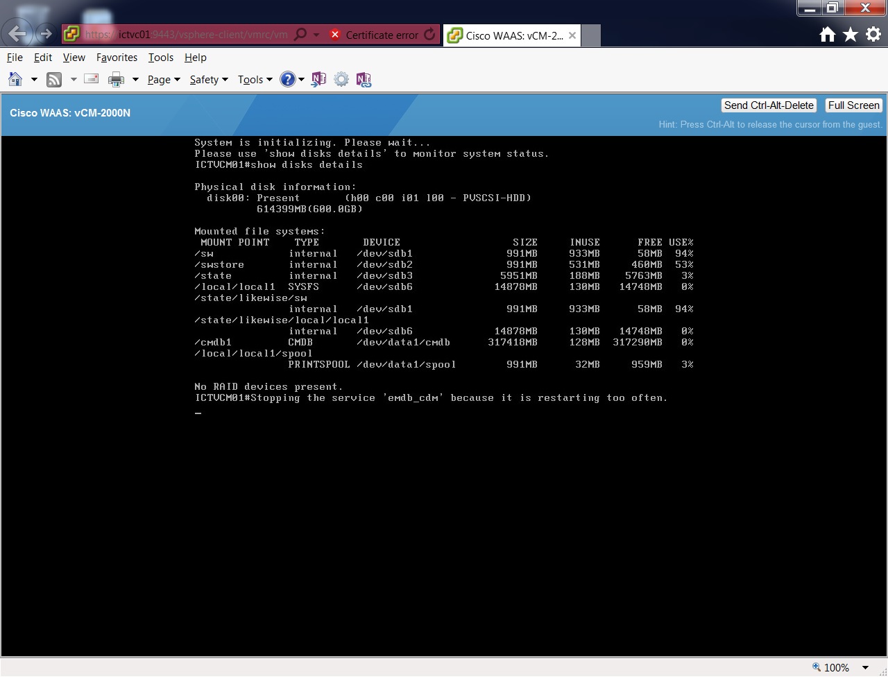Open the View menu

click(x=74, y=58)
